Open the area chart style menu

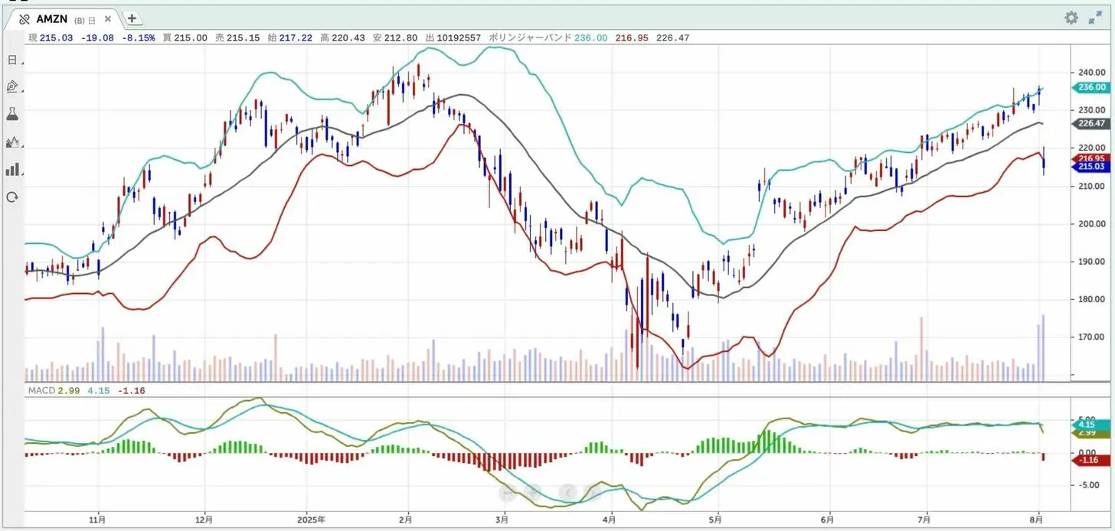pos(12,142)
